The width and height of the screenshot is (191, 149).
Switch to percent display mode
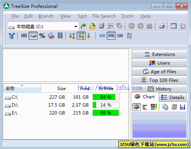[x=42, y=36]
